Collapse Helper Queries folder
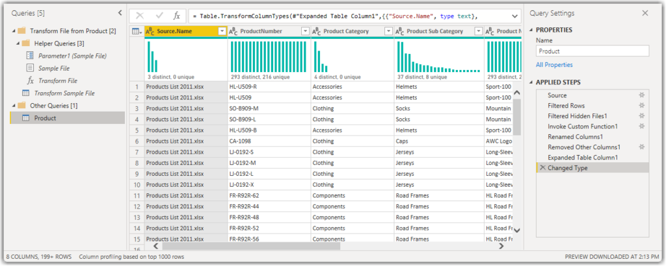The width and height of the screenshot is (666, 266). click(18, 43)
